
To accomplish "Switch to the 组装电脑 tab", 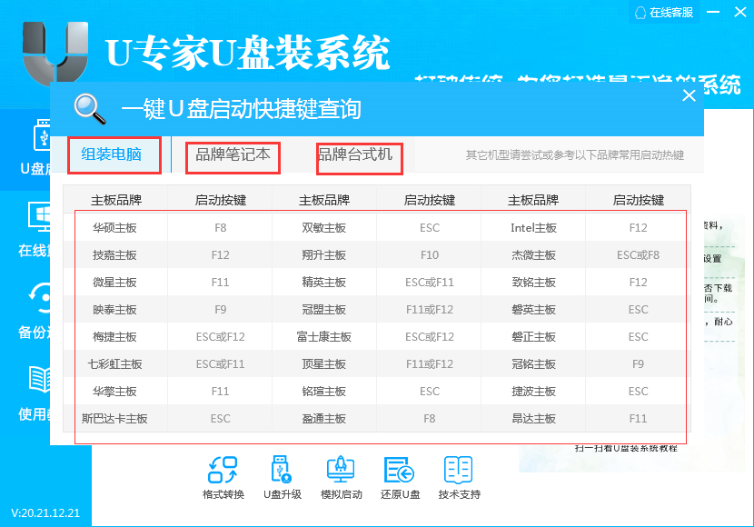I will point(112,154).
